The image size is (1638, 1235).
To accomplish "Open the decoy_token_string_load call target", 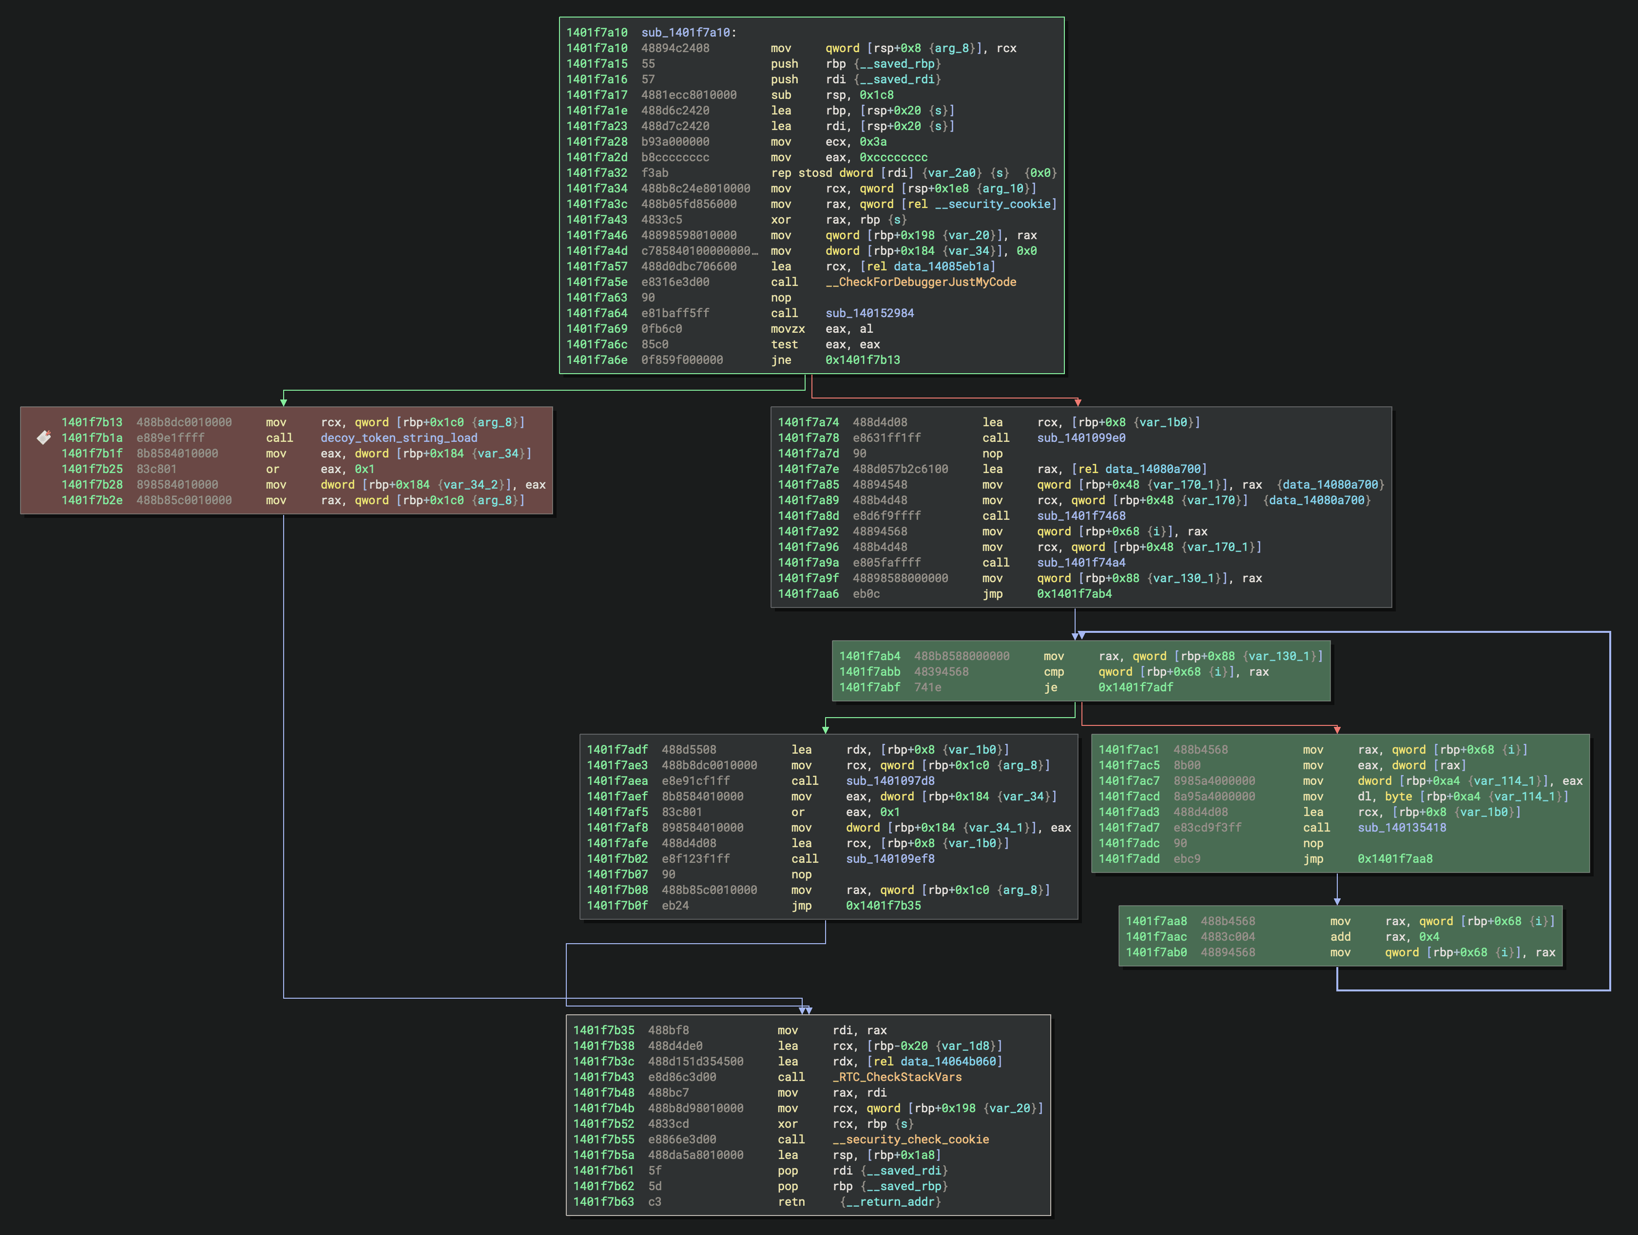I will click(x=398, y=437).
